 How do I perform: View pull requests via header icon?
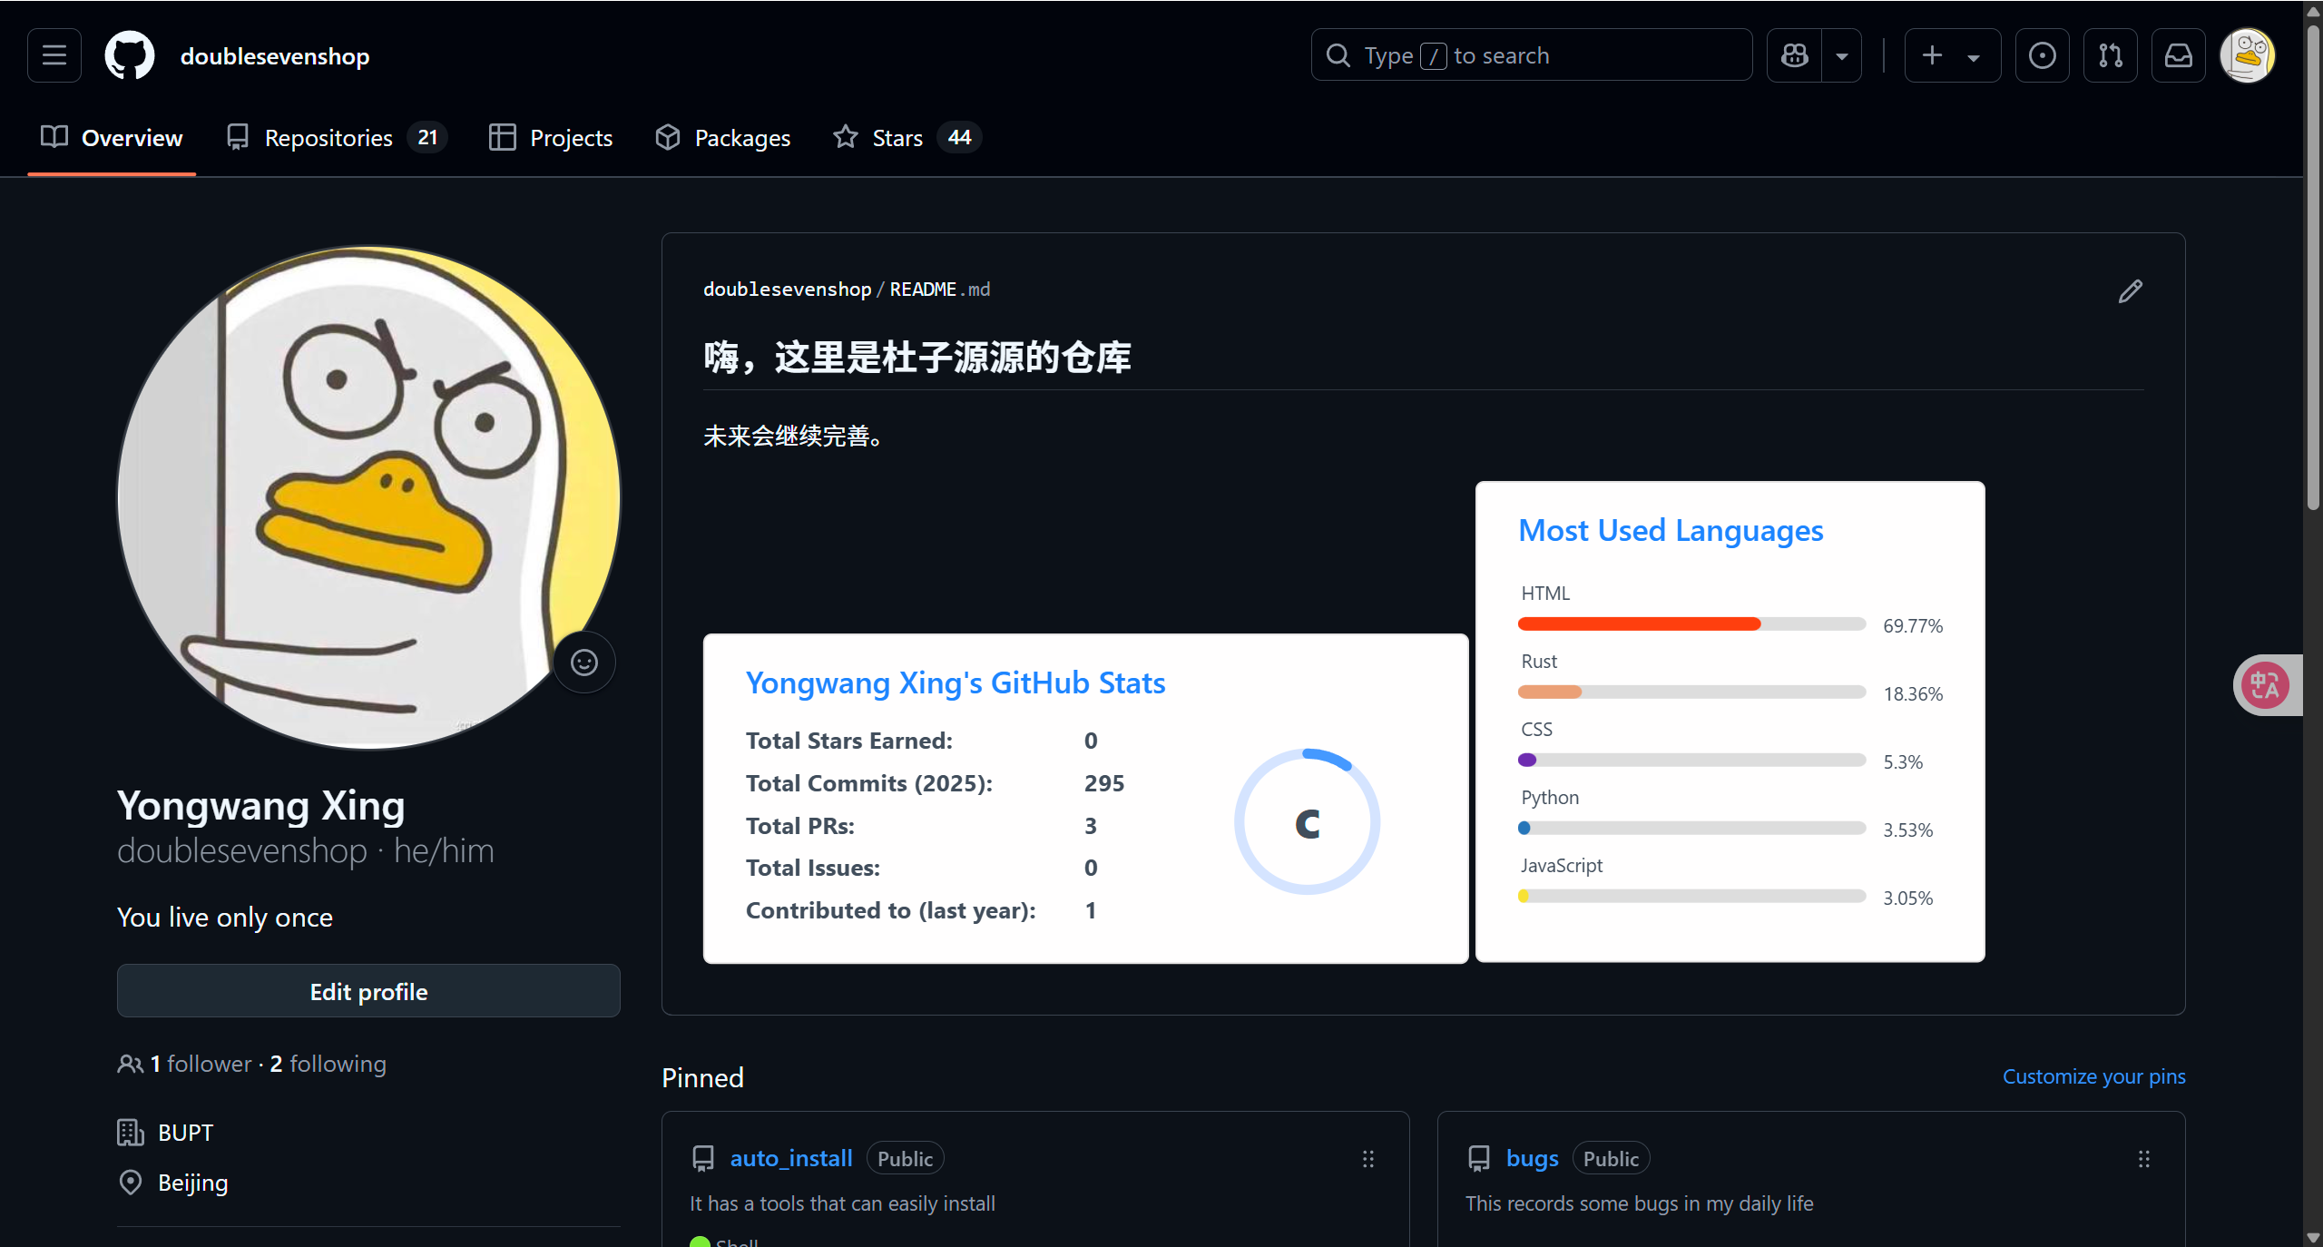2111,55
